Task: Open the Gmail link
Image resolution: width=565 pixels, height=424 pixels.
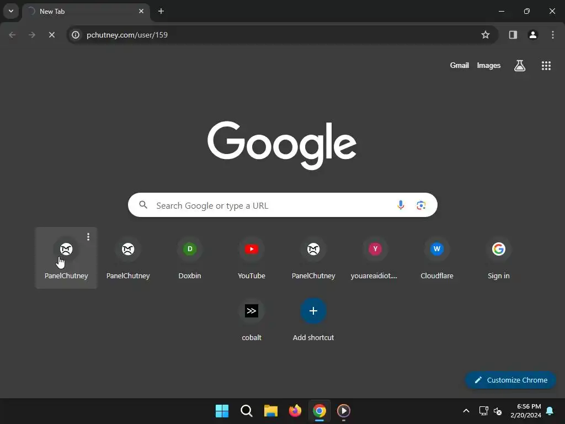Action: click(460, 66)
